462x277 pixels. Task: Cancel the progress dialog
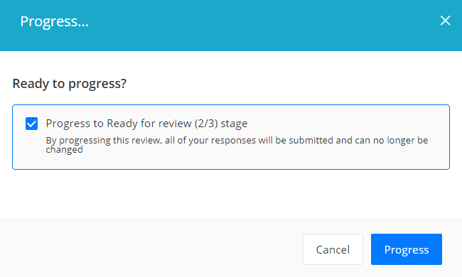tap(333, 249)
